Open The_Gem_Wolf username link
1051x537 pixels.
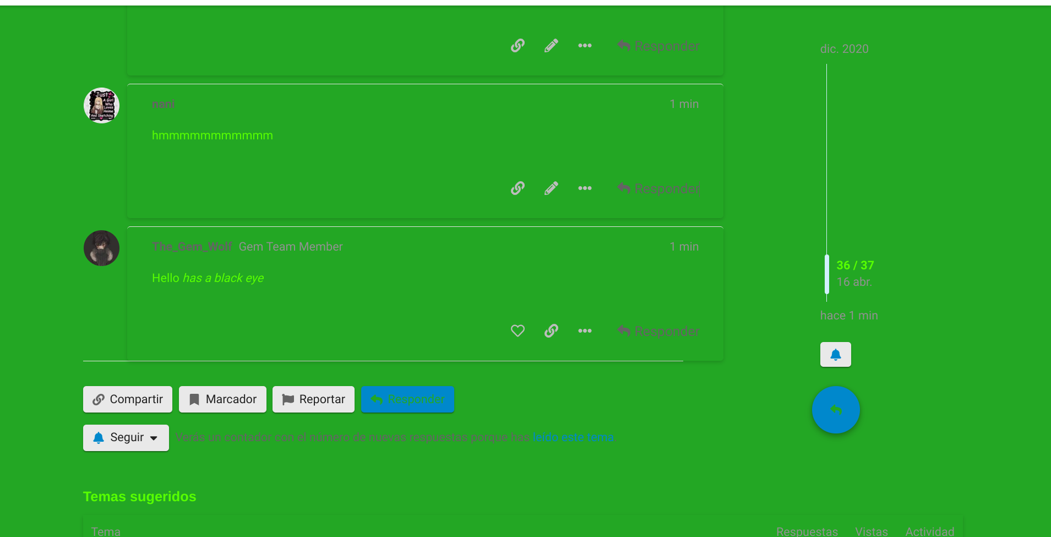click(192, 247)
